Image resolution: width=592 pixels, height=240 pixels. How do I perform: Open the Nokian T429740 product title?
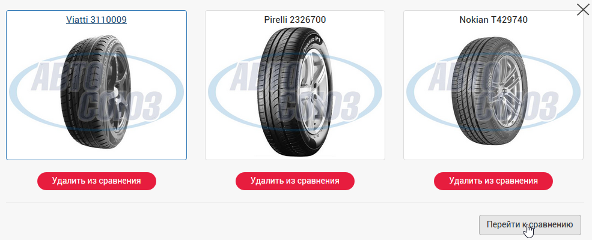point(493,20)
